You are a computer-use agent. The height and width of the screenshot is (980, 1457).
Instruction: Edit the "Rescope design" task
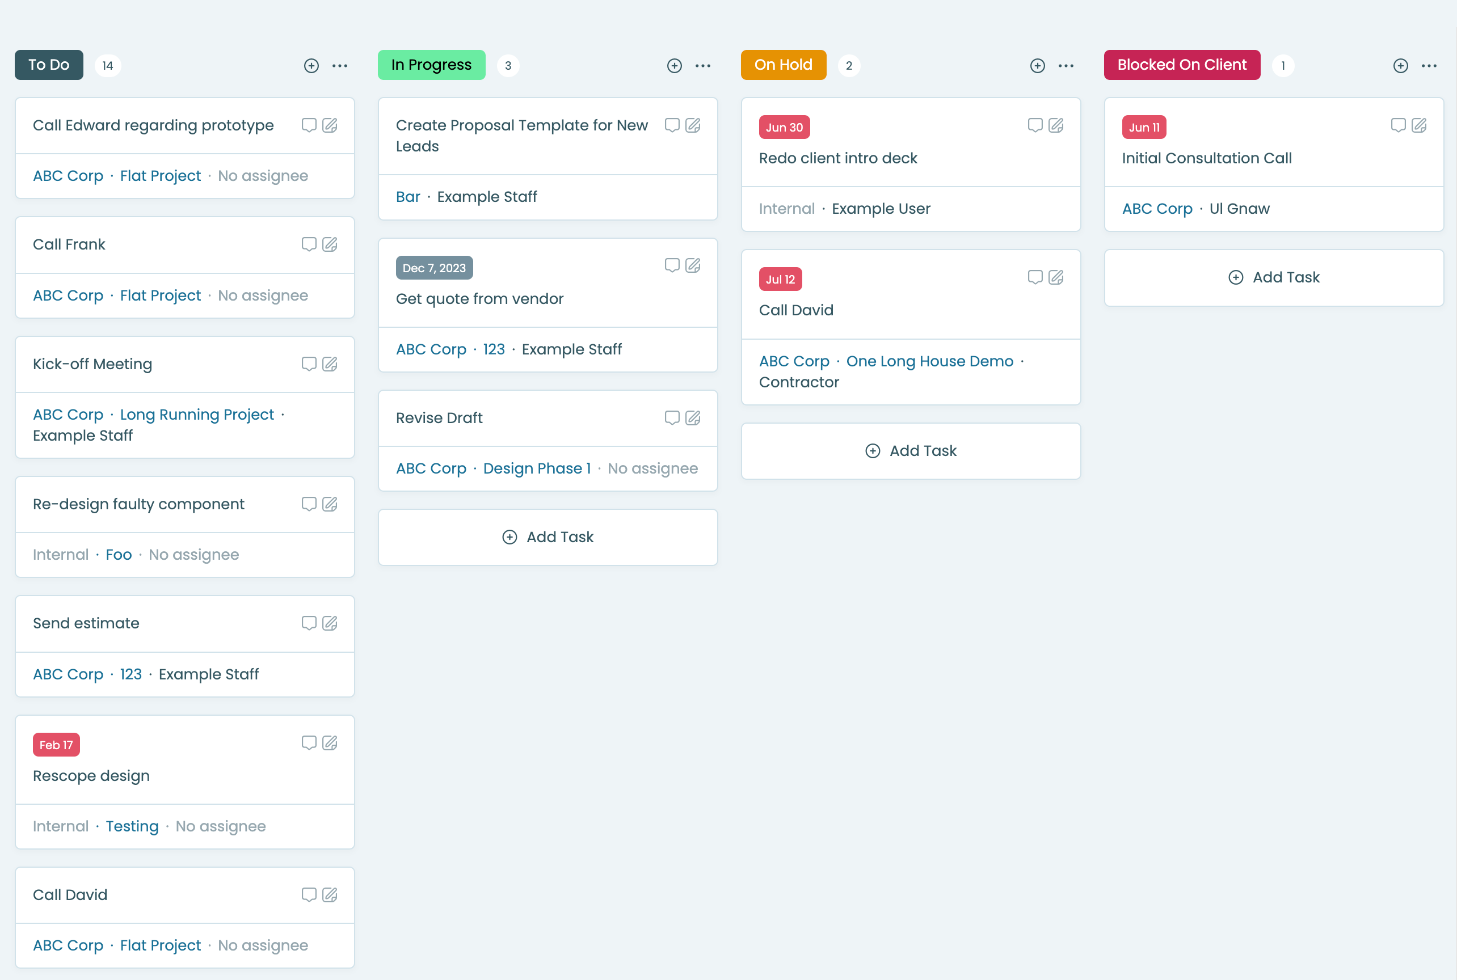(330, 743)
